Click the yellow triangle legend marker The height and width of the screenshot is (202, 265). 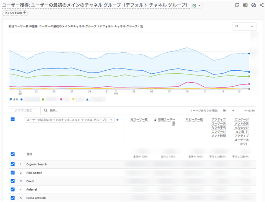click(x=73, y=100)
